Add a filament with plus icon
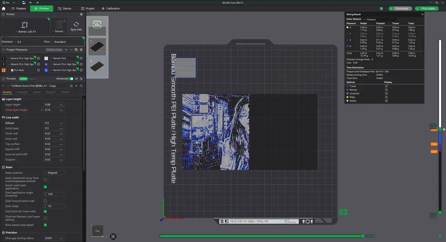The image size is (446, 242). [66, 50]
